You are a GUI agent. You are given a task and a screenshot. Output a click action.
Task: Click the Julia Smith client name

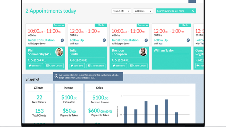pyautogui.click(x=74, y=52)
